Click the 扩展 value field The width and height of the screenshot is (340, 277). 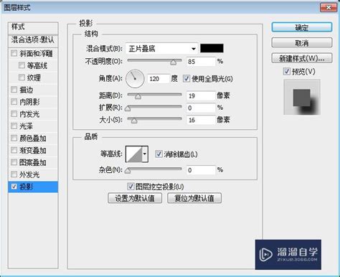[x=201, y=108]
